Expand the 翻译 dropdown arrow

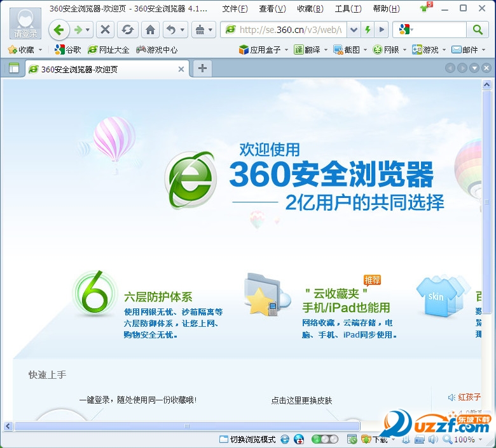pyautogui.click(x=326, y=50)
